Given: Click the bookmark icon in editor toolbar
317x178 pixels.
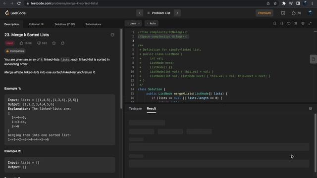Looking at the screenshot, I should coord(274,23).
